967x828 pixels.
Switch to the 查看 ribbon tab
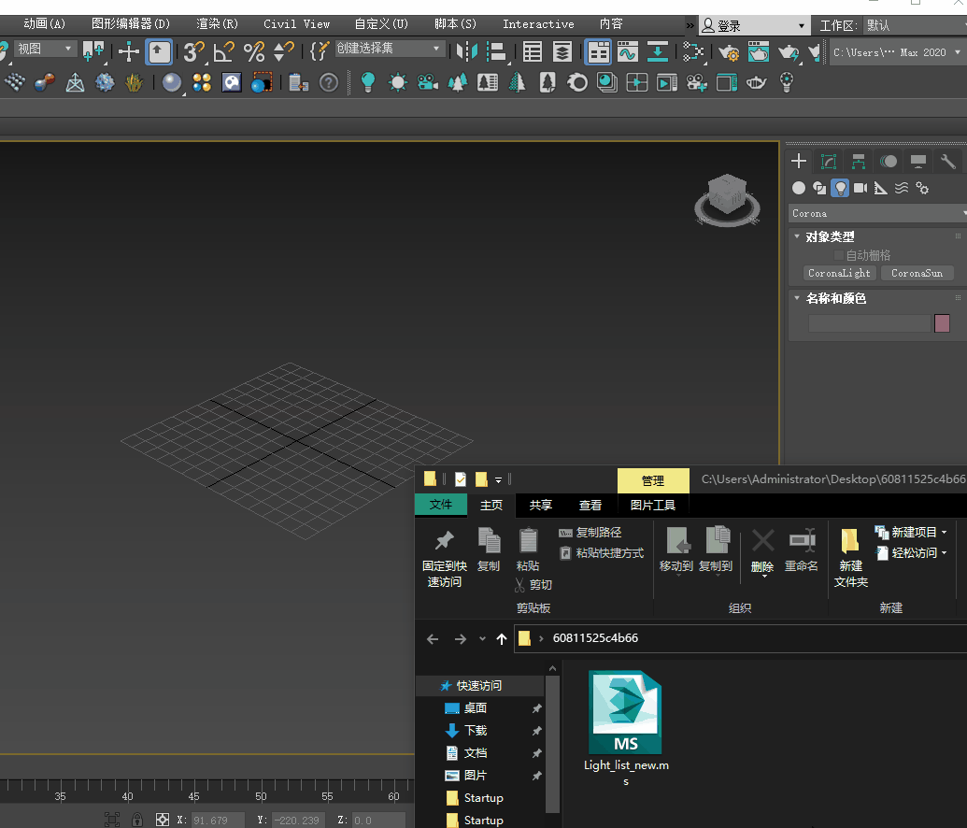(590, 506)
